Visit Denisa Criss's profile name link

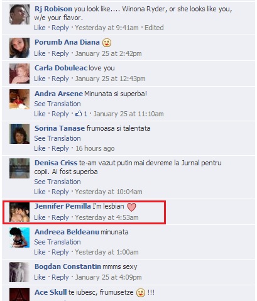coord(56,163)
